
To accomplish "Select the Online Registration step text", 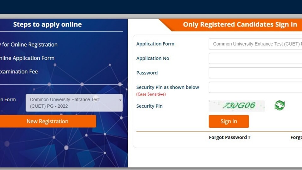I will coord(29,44).
